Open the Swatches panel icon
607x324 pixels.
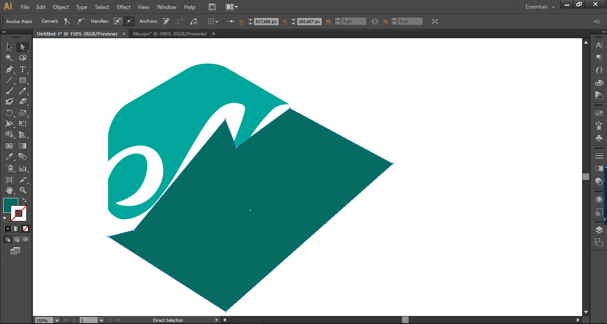click(599, 113)
